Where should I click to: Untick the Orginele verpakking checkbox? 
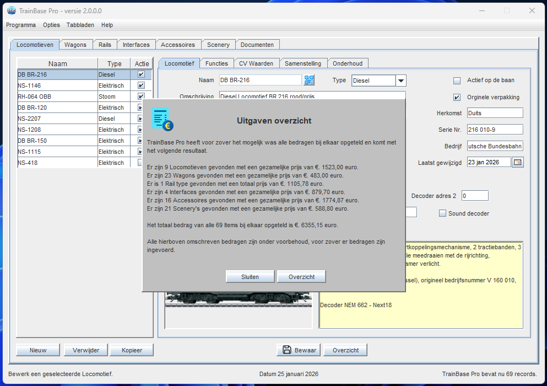[x=457, y=98]
